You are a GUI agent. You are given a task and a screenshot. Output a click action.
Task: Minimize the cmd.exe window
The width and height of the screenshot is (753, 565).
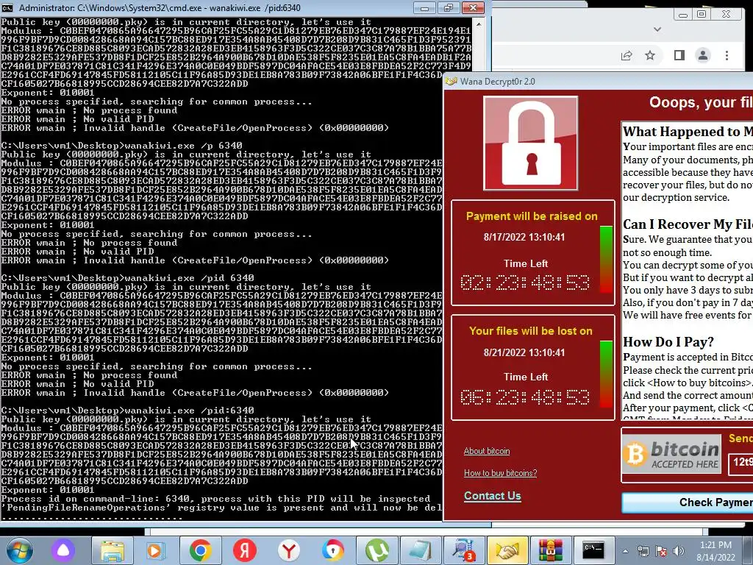point(424,8)
